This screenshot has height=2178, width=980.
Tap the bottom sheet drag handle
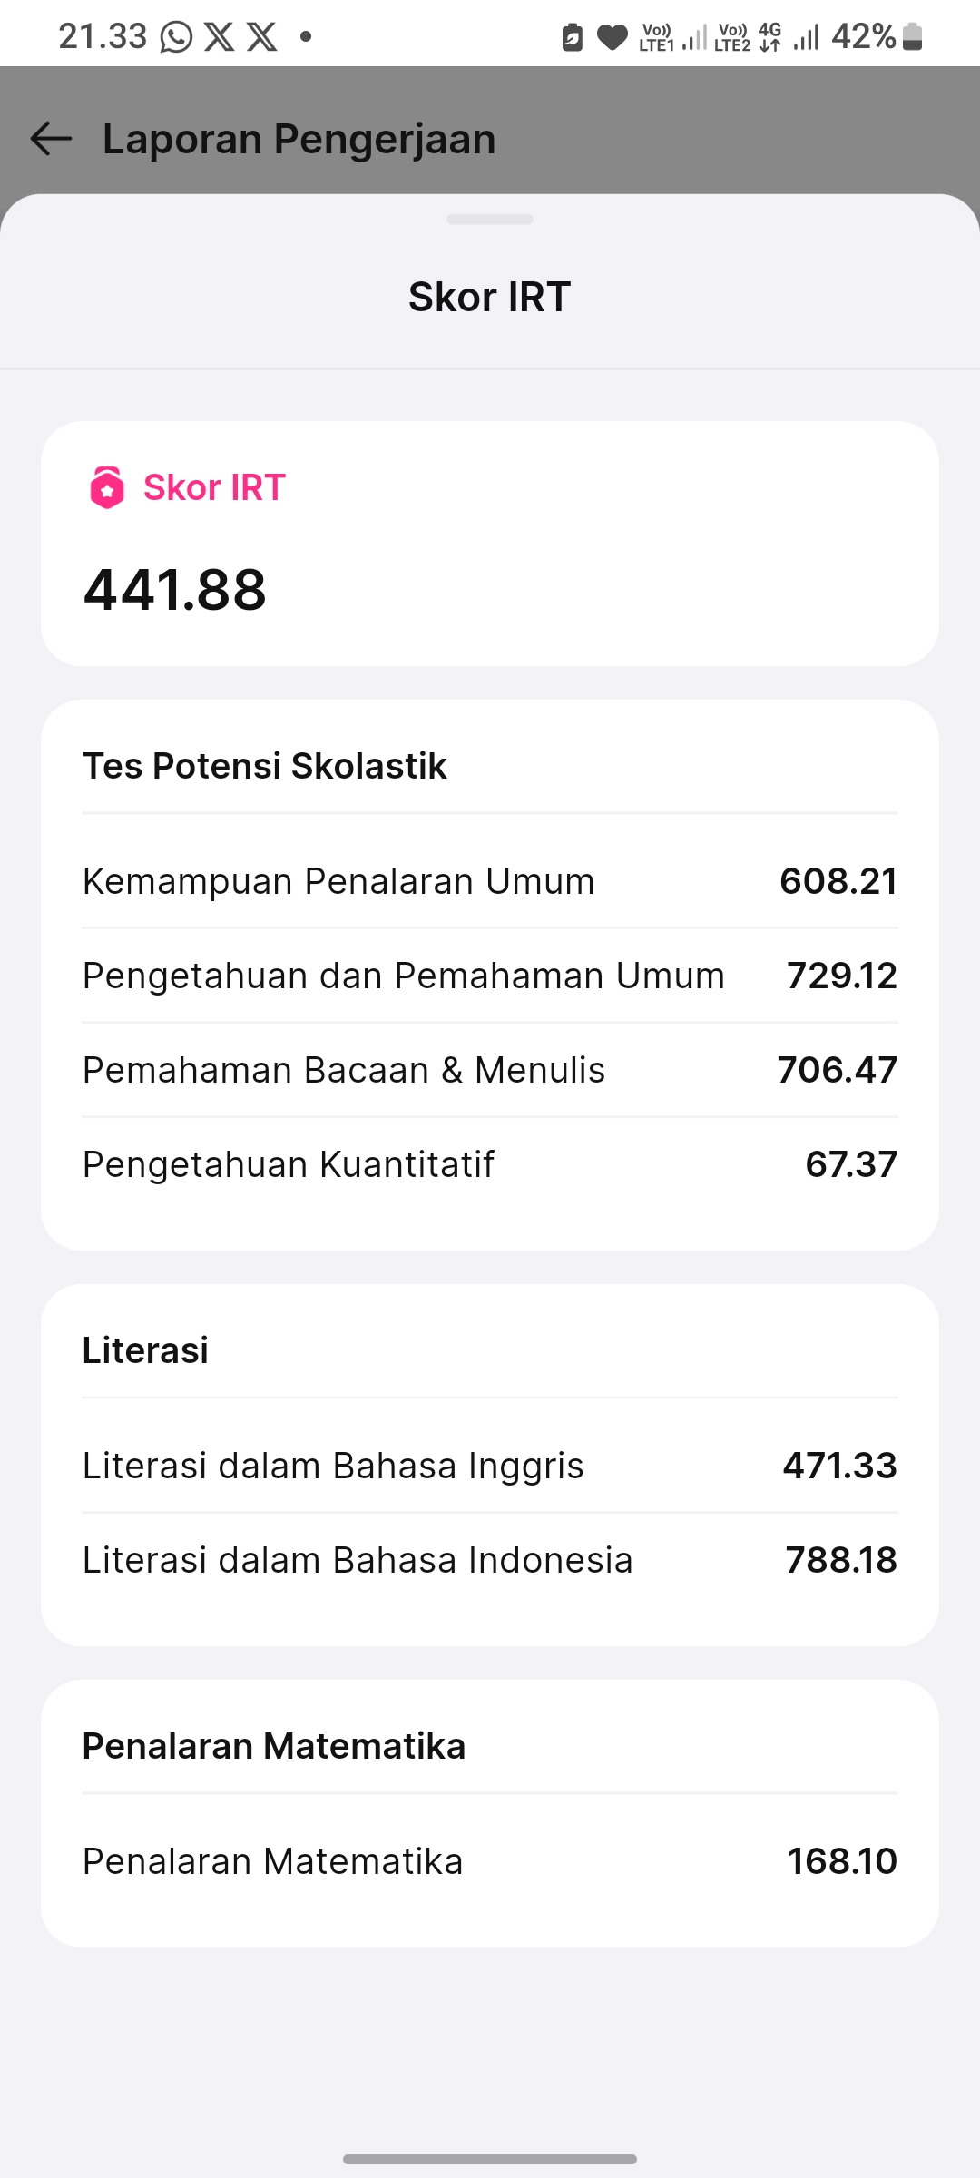click(490, 220)
